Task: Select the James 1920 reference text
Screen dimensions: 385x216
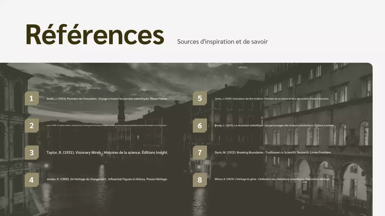Action: point(272,98)
